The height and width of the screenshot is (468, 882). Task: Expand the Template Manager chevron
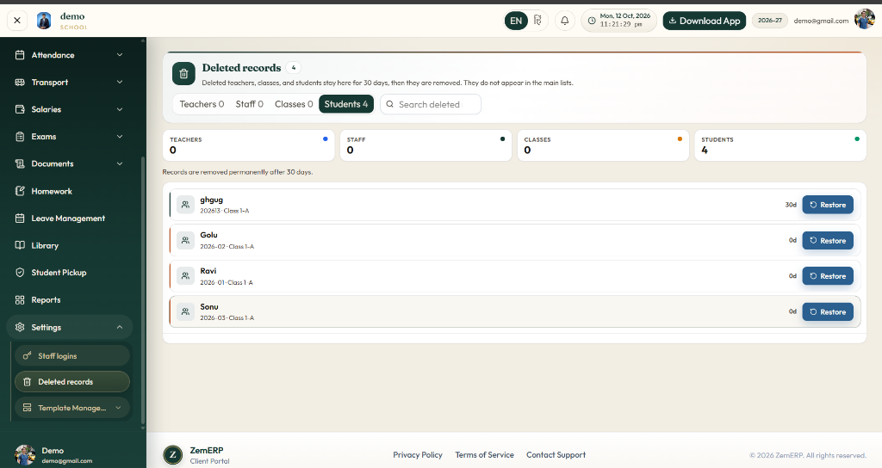118,408
